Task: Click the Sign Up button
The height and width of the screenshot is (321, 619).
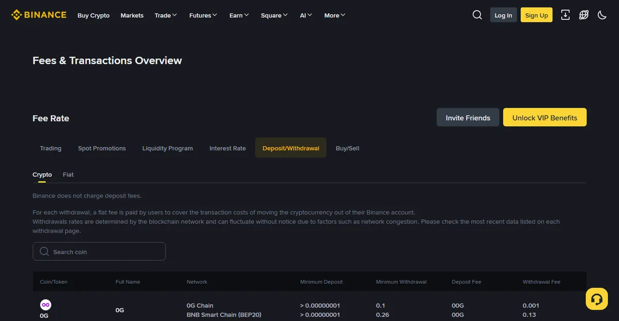Action: (x=536, y=15)
